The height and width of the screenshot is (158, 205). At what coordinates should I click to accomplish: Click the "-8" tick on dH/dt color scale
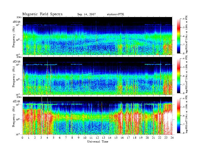pyautogui.click(x=183, y=53)
